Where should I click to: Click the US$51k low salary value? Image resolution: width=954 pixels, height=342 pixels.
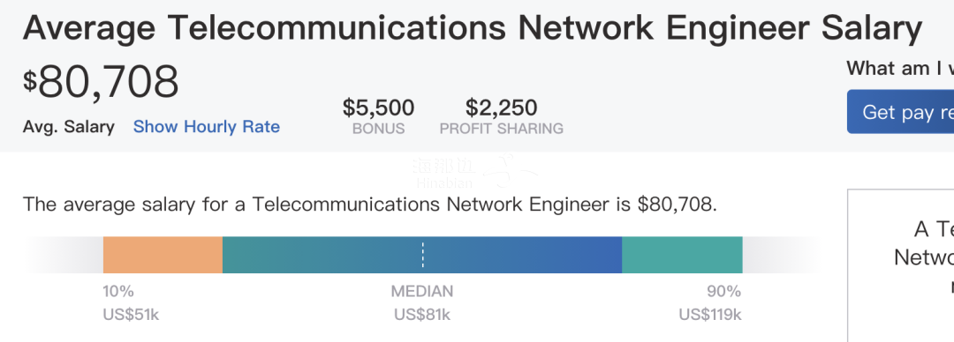pyautogui.click(x=131, y=315)
